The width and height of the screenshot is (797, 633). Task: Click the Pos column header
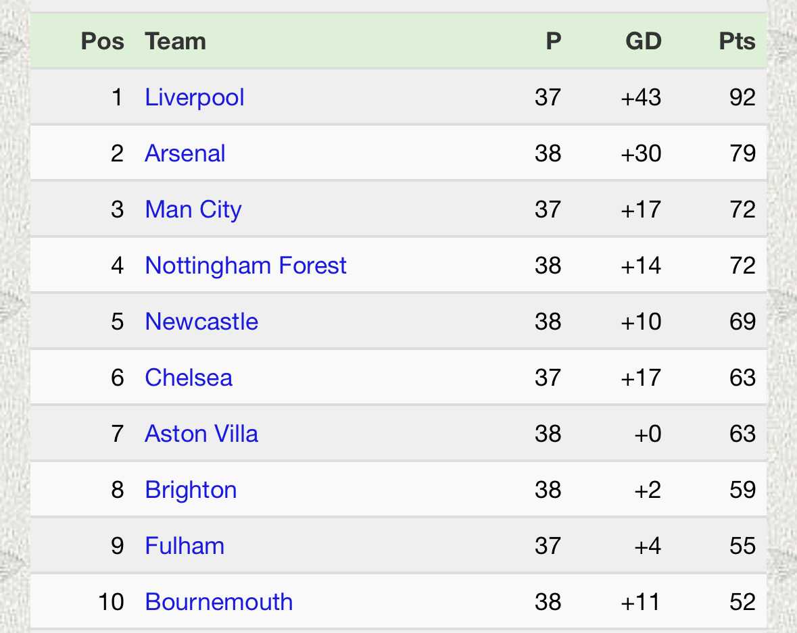click(103, 41)
